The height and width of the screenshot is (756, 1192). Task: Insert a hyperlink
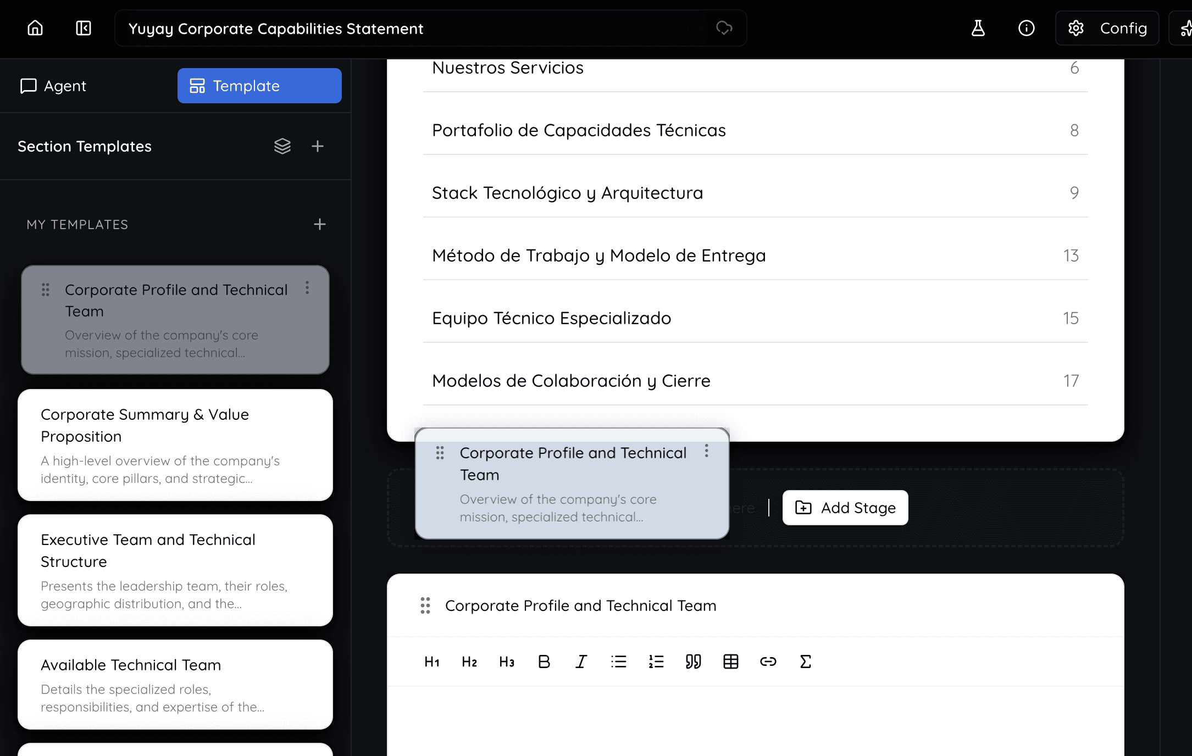(x=768, y=661)
